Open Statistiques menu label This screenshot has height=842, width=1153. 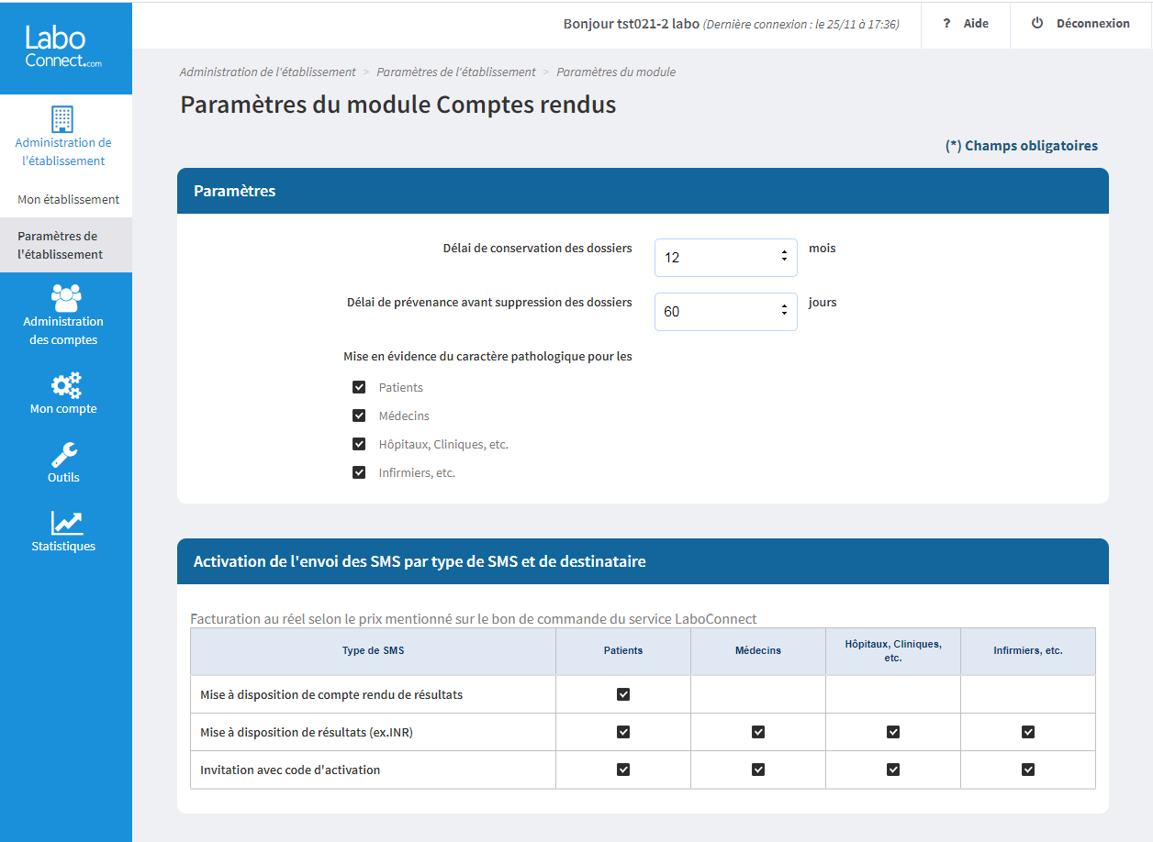63,546
